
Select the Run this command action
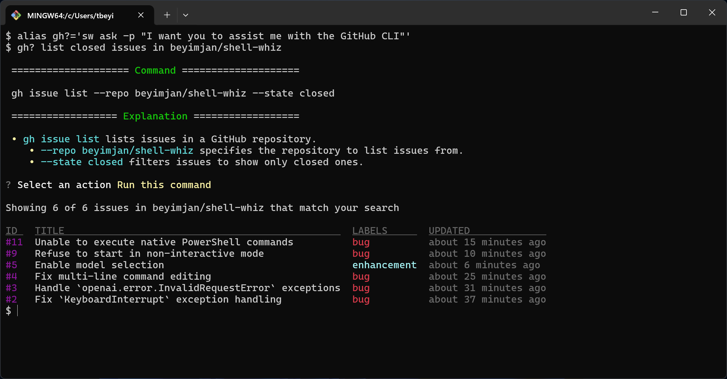tap(164, 185)
